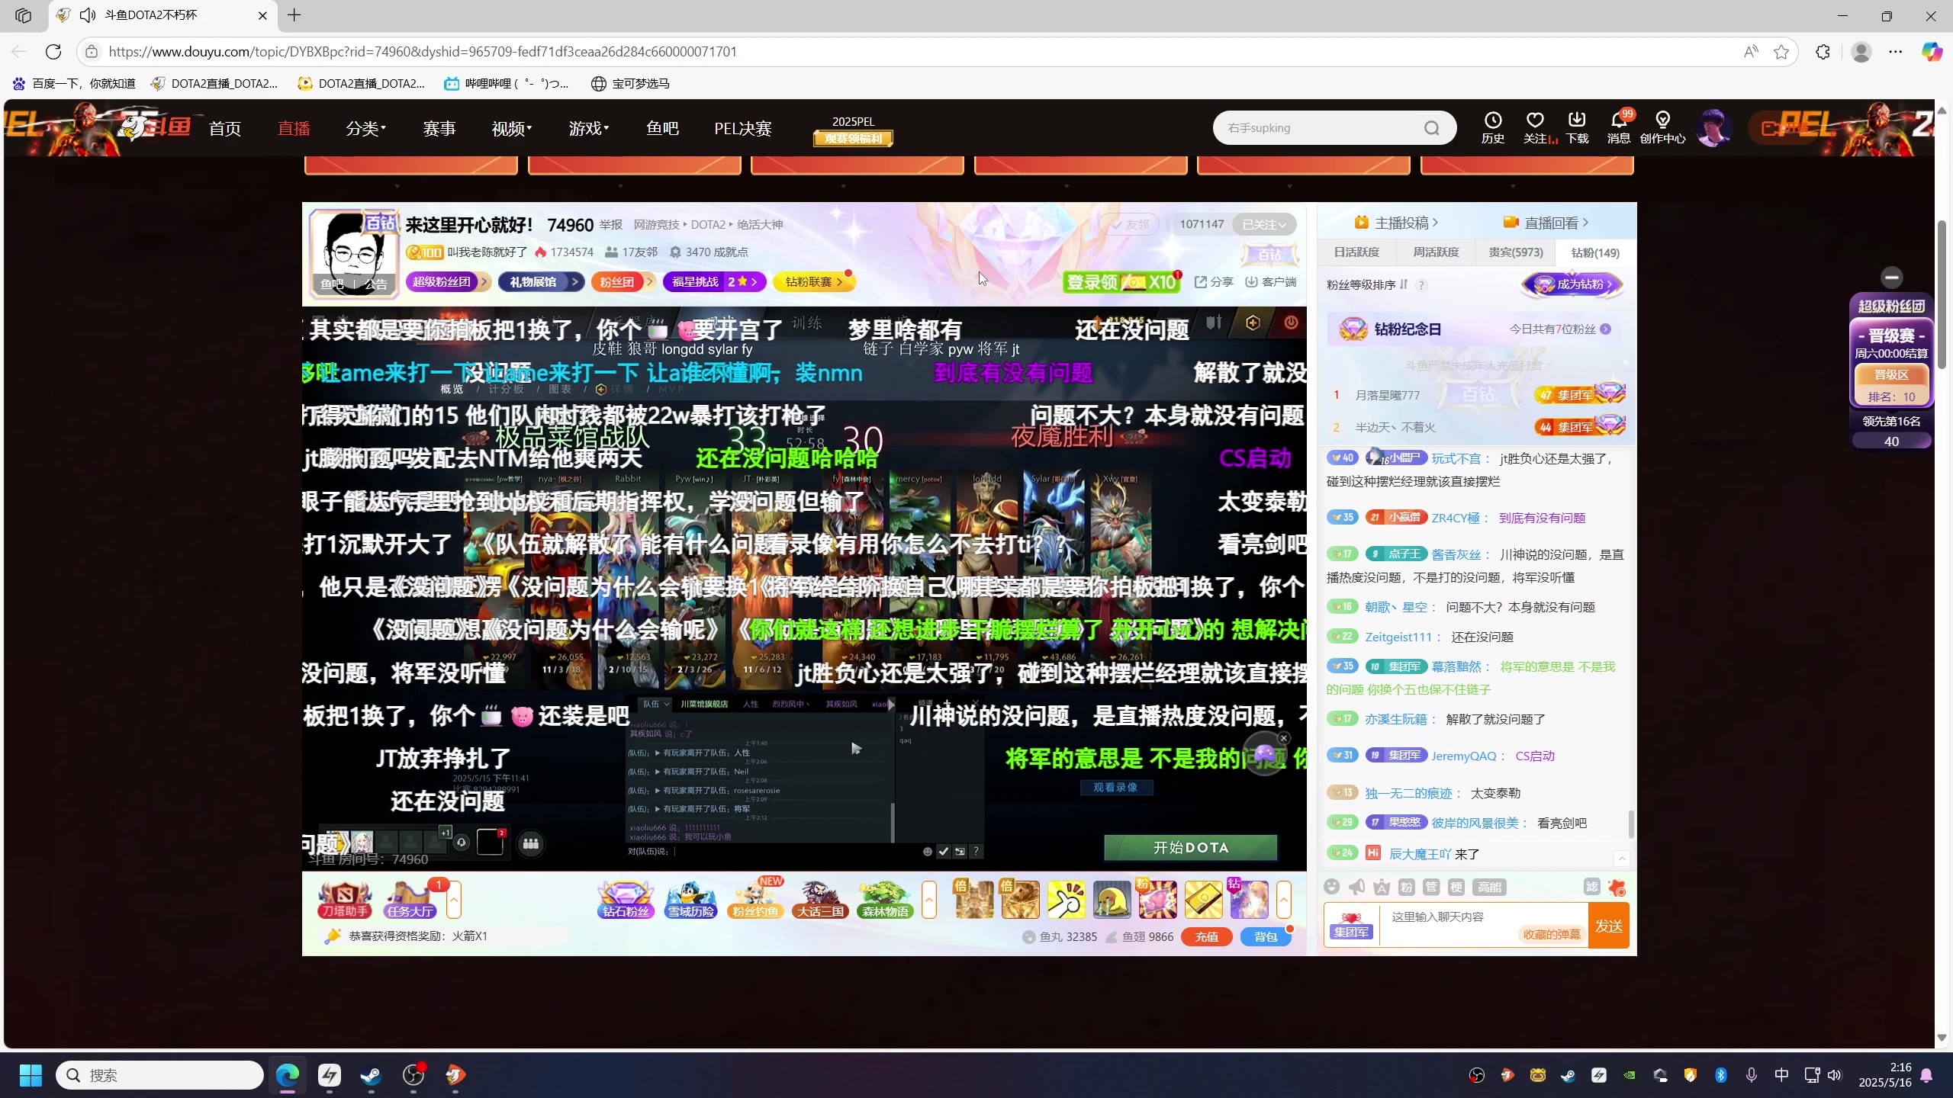Open the 粉丝钓鱼 fan fishing activity
The height and width of the screenshot is (1098, 1953).
pos(755,900)
